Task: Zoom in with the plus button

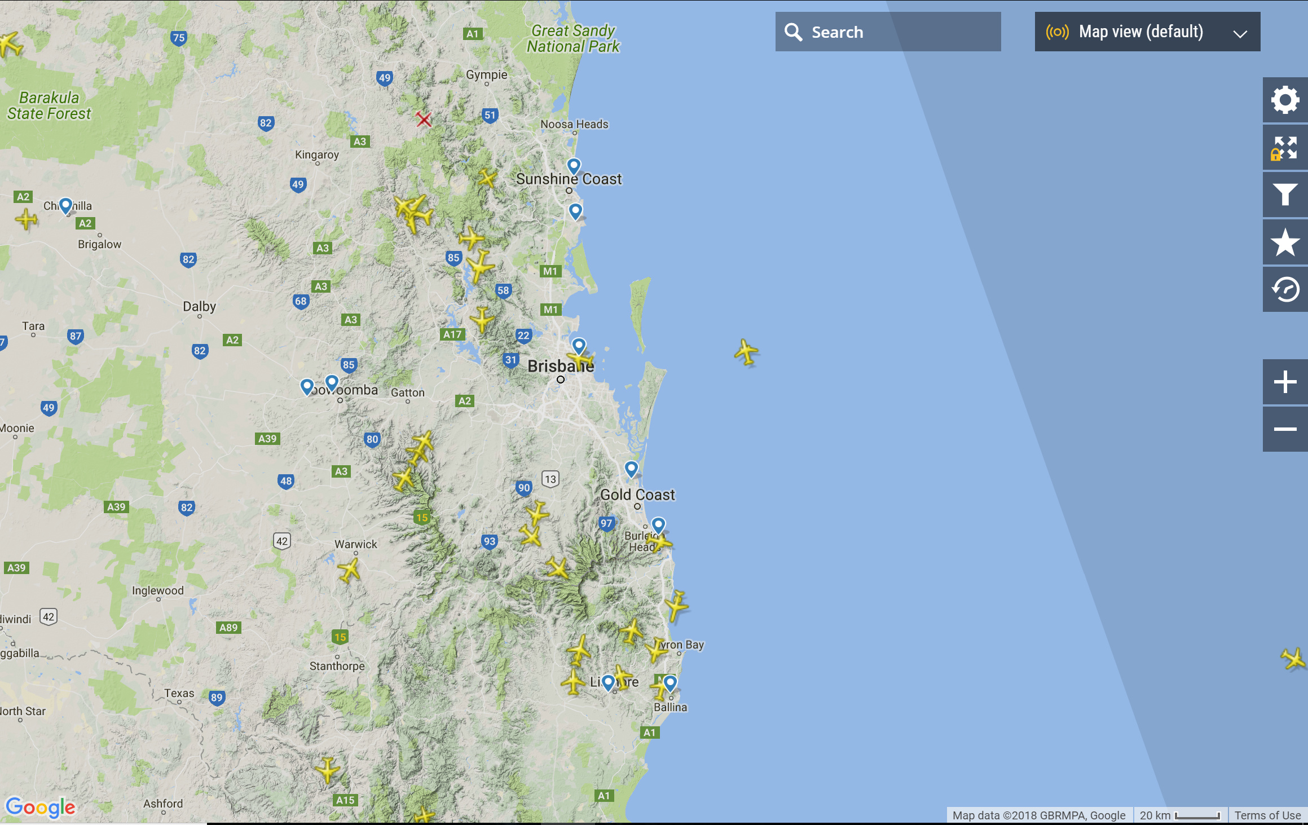Action: (x=1285, y=382)
